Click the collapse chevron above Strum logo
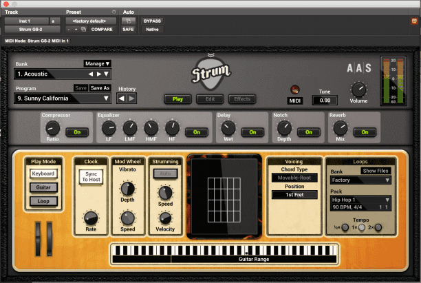Viewport: 421px width, 283px height. click(x=211, y=55)
